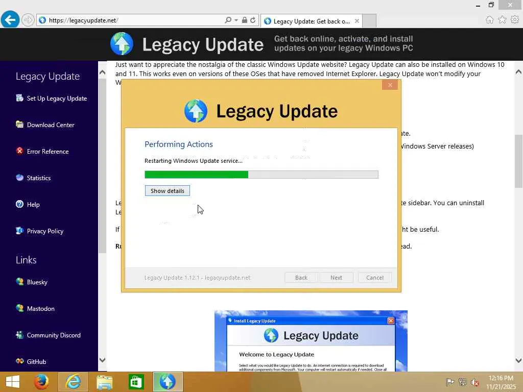523x392 pixels.
Task: Click the Action Center flag tray icon
Action: point(450,382)
